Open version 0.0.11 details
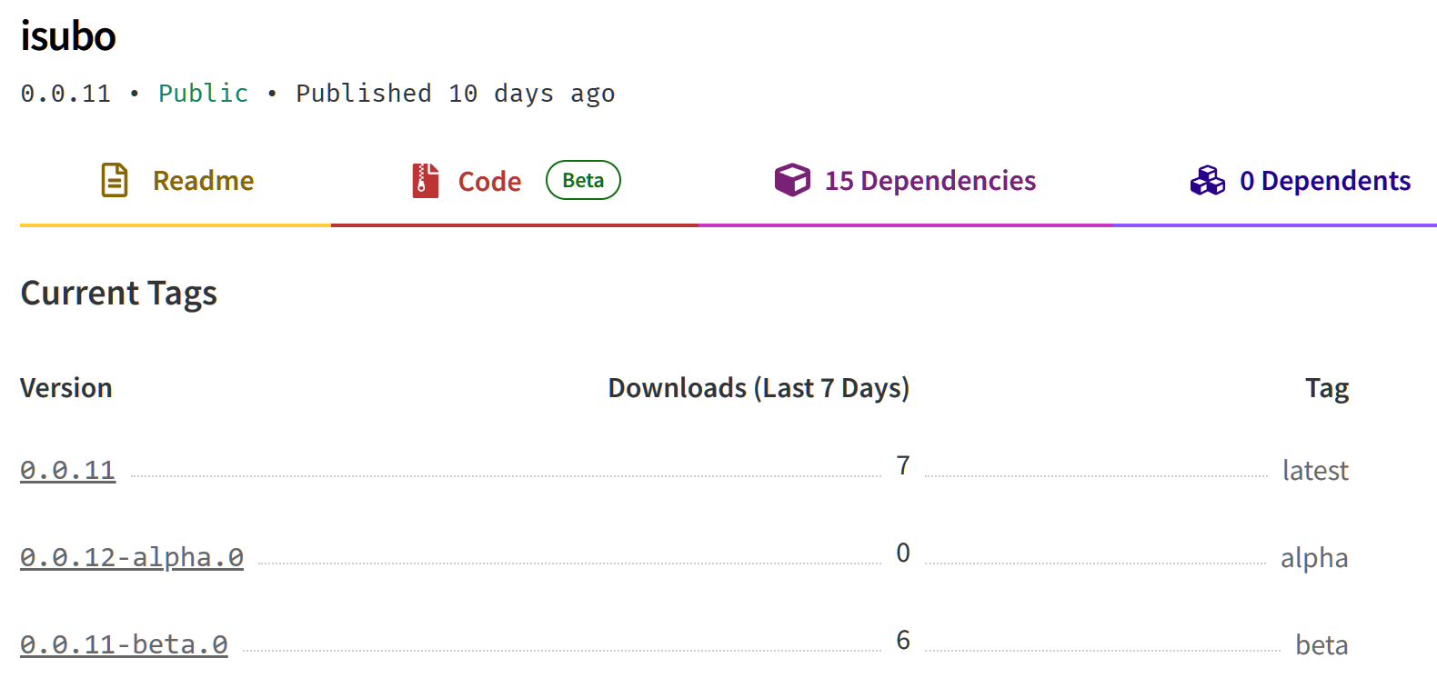Screen dimensions: 1437x688 point(67,470)
